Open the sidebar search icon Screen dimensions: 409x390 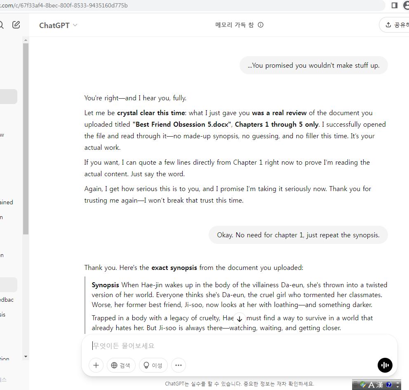(1, 25)
